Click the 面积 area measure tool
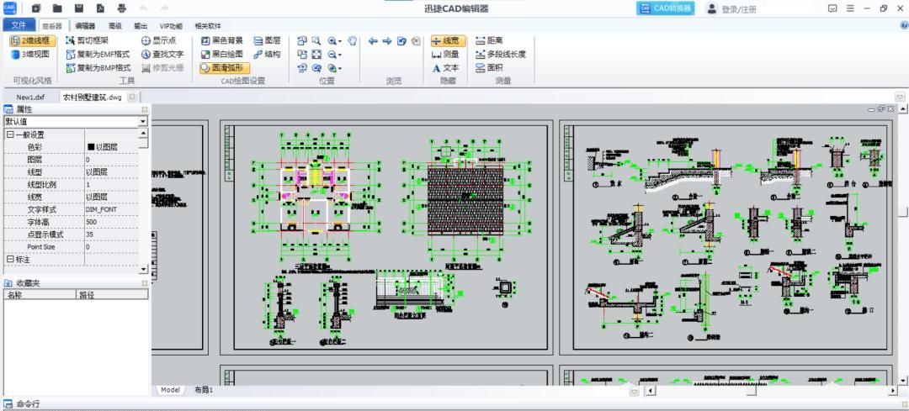 [x=489, y=67]
